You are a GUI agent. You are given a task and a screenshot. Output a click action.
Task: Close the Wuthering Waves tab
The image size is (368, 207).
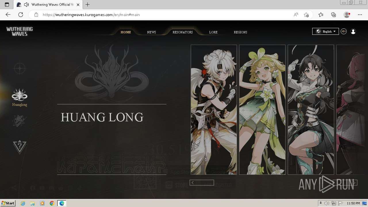78,5
